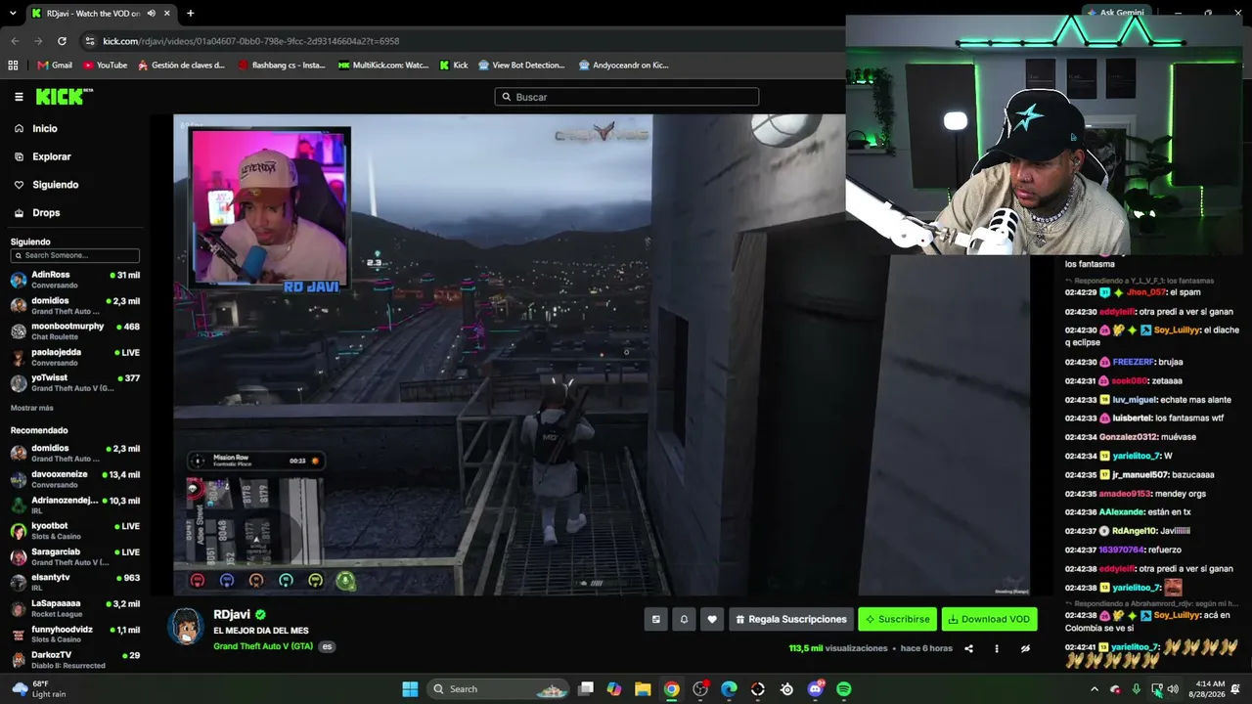The width and height of the screenshot is (1252, 704).
Task: Share the VOD using the share icon
Action: (x=968, y=648)
